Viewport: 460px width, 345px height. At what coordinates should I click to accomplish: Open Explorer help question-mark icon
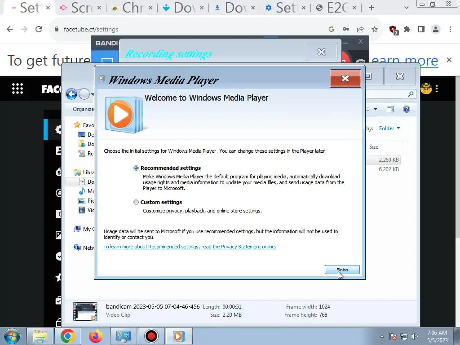[x=406, y=109]
